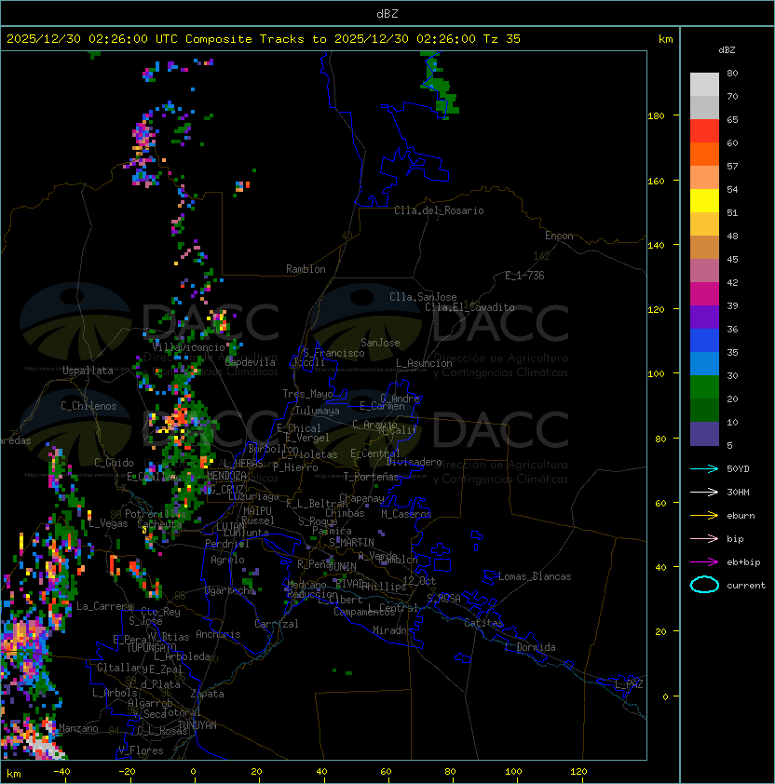Screen dimensions: 775x784
Task: Click the cyan 50YD track arrow in legend
Action: [x=704, y=469]
